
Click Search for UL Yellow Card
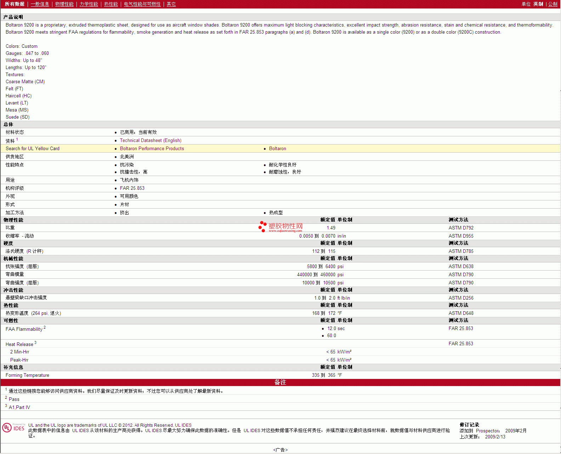(x=33, y=149)
